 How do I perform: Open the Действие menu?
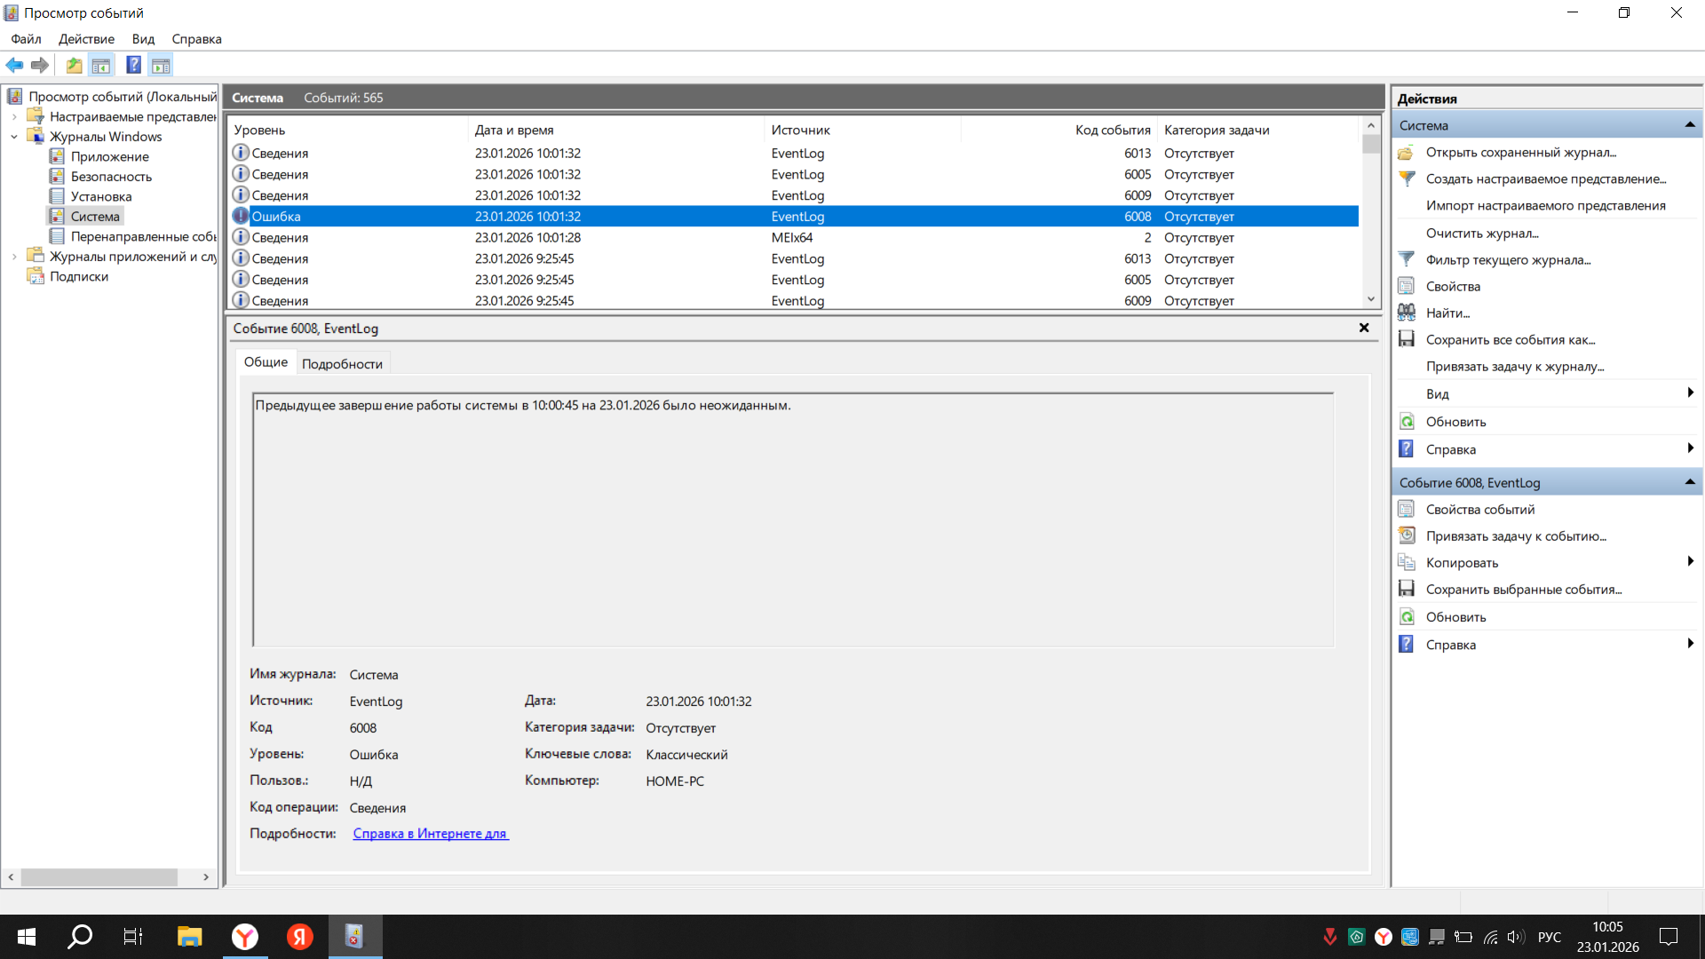86,39
